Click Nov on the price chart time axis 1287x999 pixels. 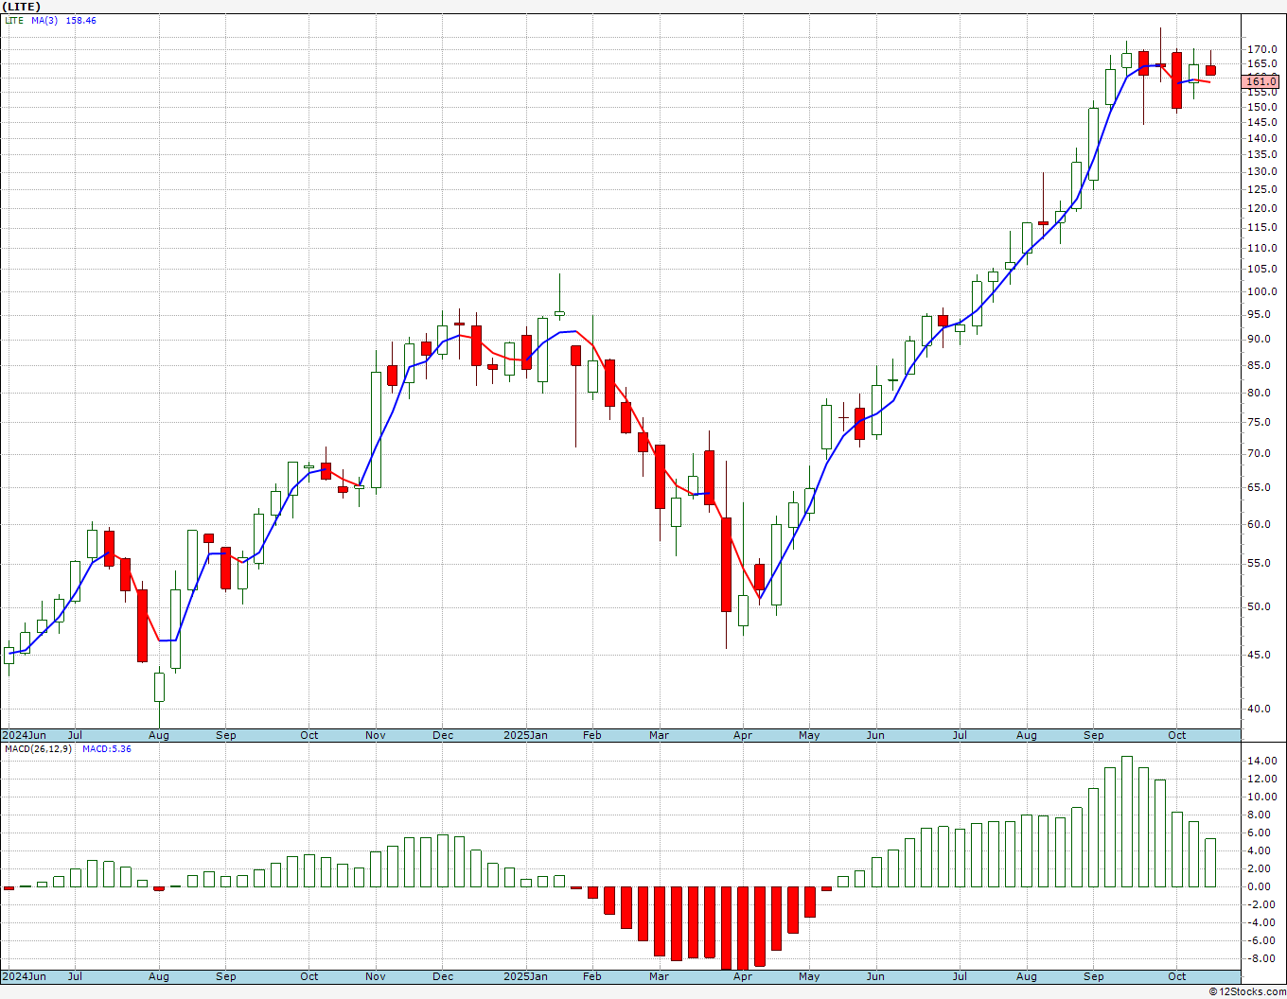[x=375, y=735]
